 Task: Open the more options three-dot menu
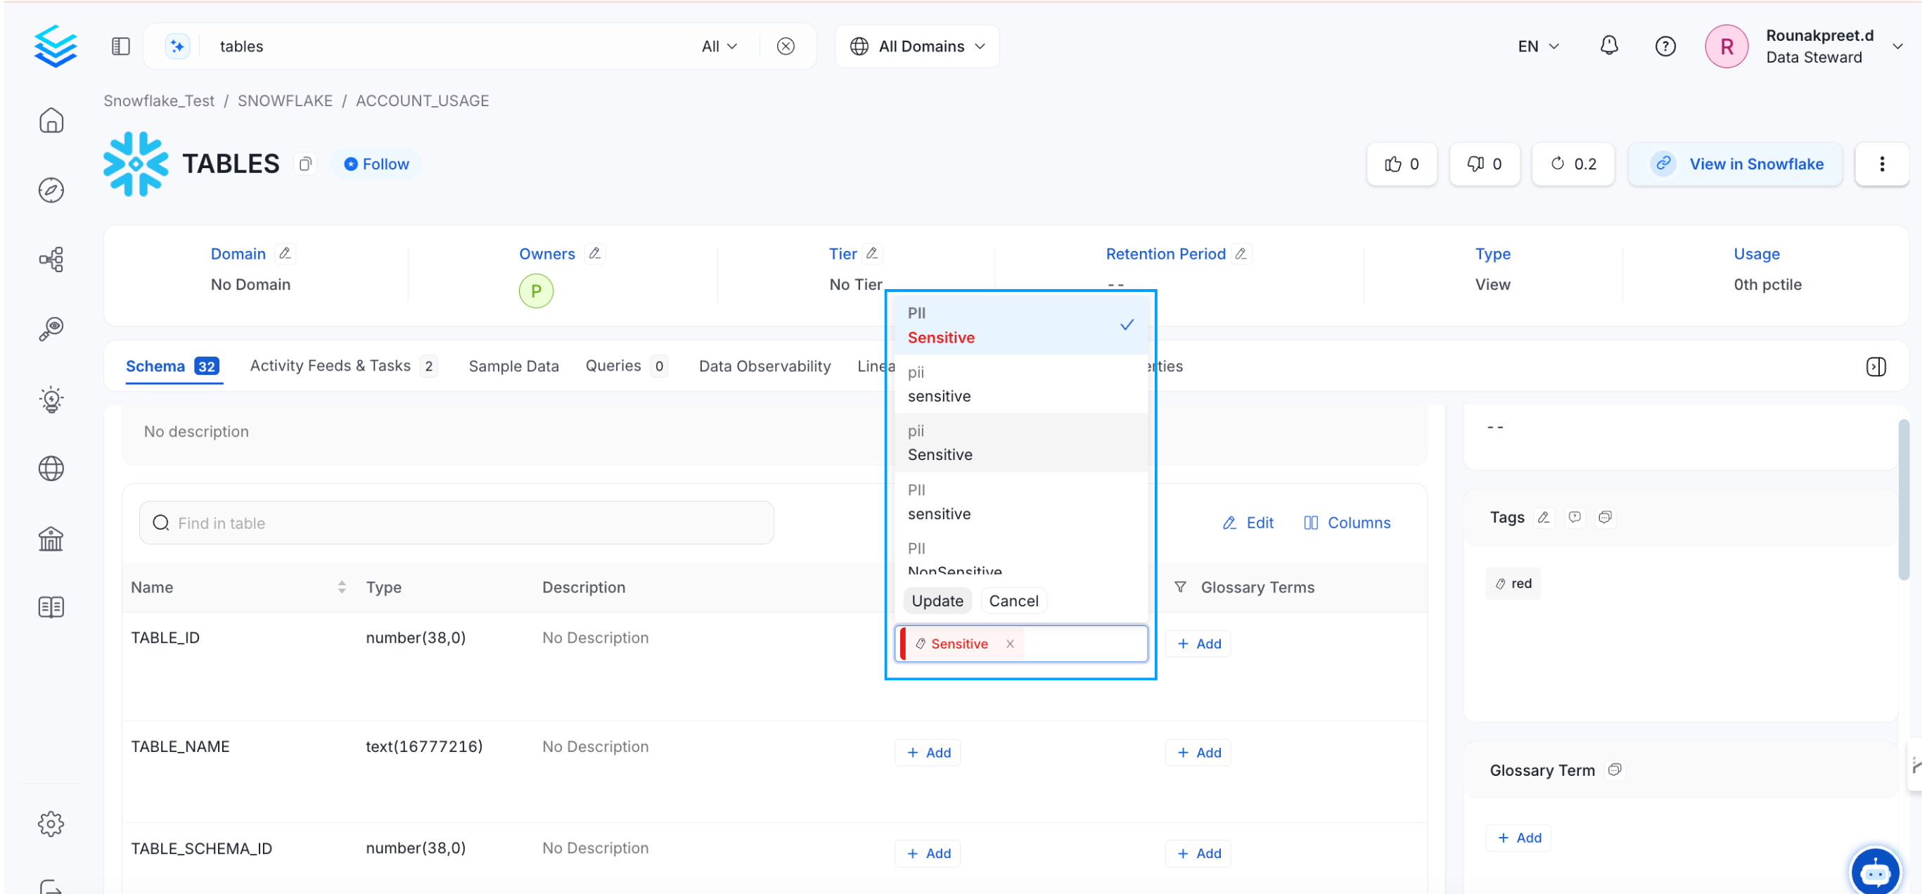(1881, 164)
